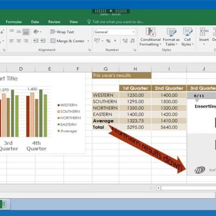Center text horizontally in cells
This screenshot has height=216, width=216.
click(19, 41)
